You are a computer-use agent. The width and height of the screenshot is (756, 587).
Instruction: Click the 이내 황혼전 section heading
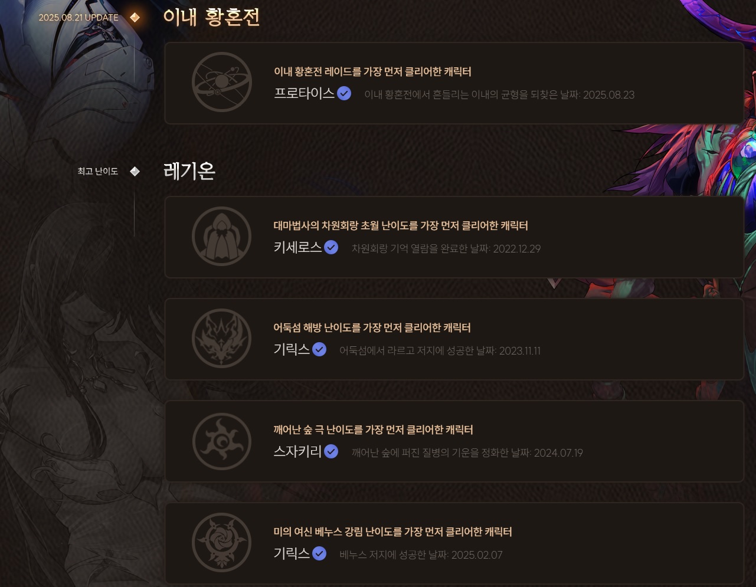tap(212, 17)
